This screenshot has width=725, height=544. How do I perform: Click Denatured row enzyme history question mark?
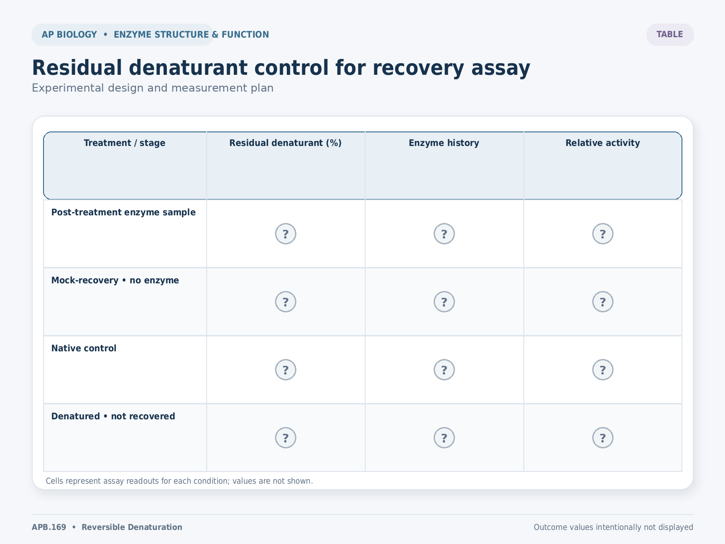[x=444, y=438]
